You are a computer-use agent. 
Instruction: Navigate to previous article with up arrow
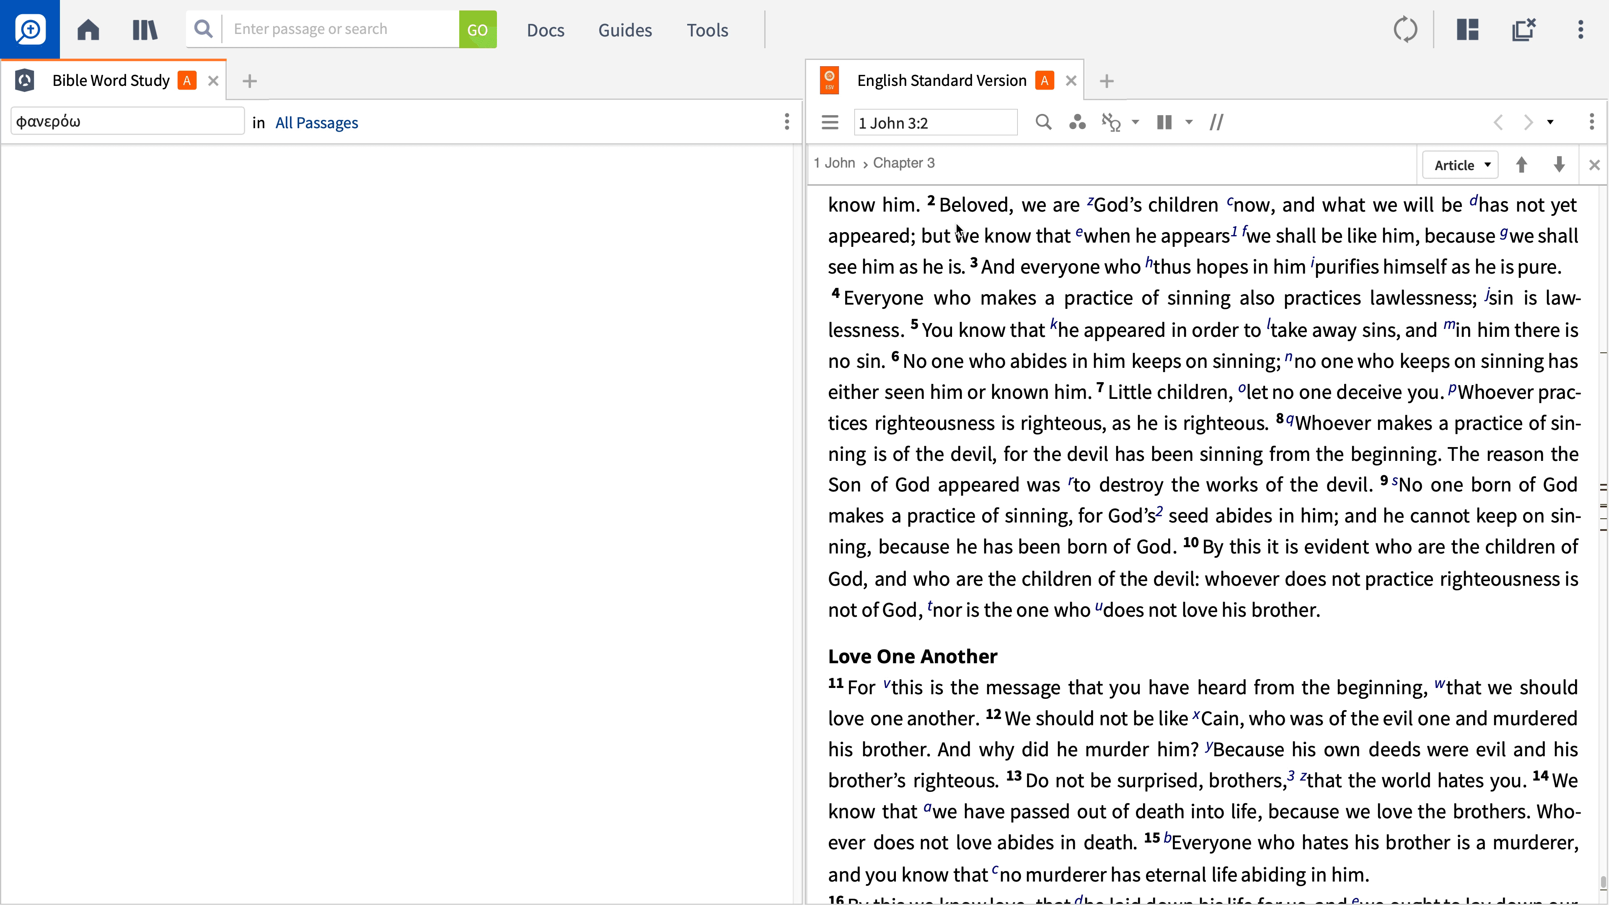[x=1521, y=165]
